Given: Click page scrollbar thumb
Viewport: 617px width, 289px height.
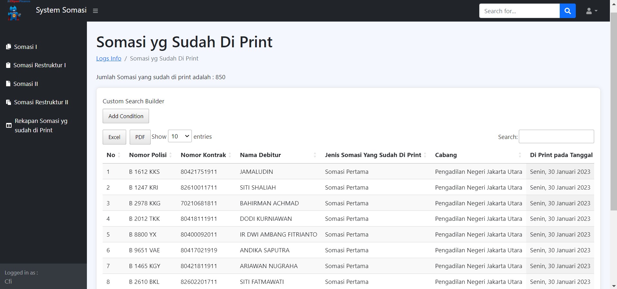Looking at the screenshot, I should coord(613,111).
